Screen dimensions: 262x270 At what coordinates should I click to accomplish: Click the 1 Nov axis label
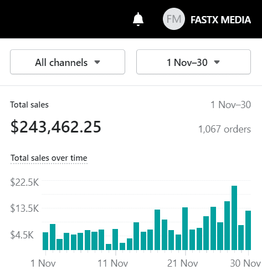pyautogui.click(x=43, y=263)
